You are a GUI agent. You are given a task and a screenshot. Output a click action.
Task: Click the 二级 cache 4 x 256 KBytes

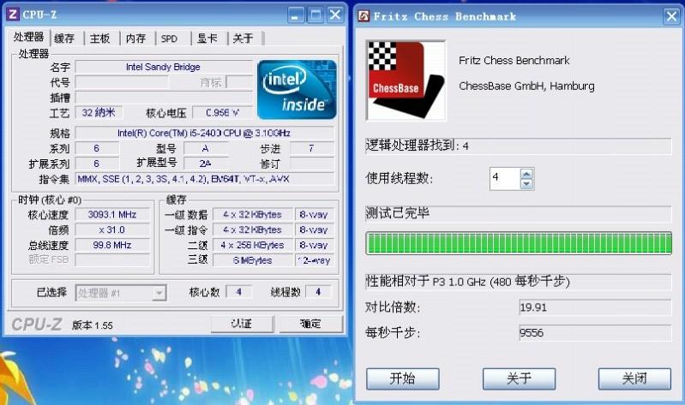coord(253,245)
